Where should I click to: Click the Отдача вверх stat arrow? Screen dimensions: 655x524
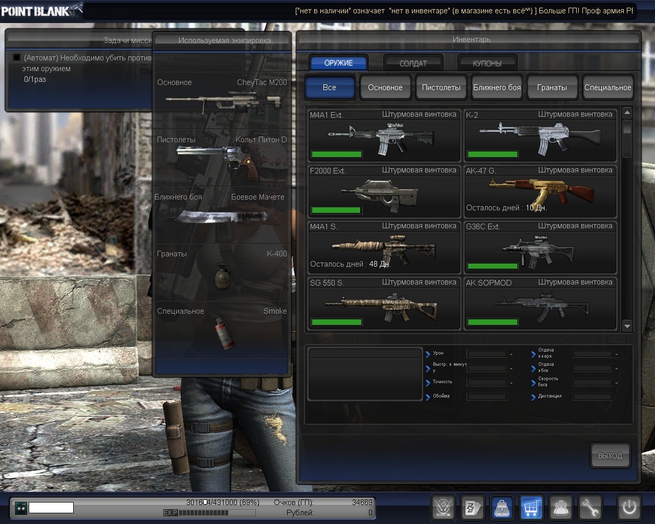pyautogui.click(x=533, y=354)
